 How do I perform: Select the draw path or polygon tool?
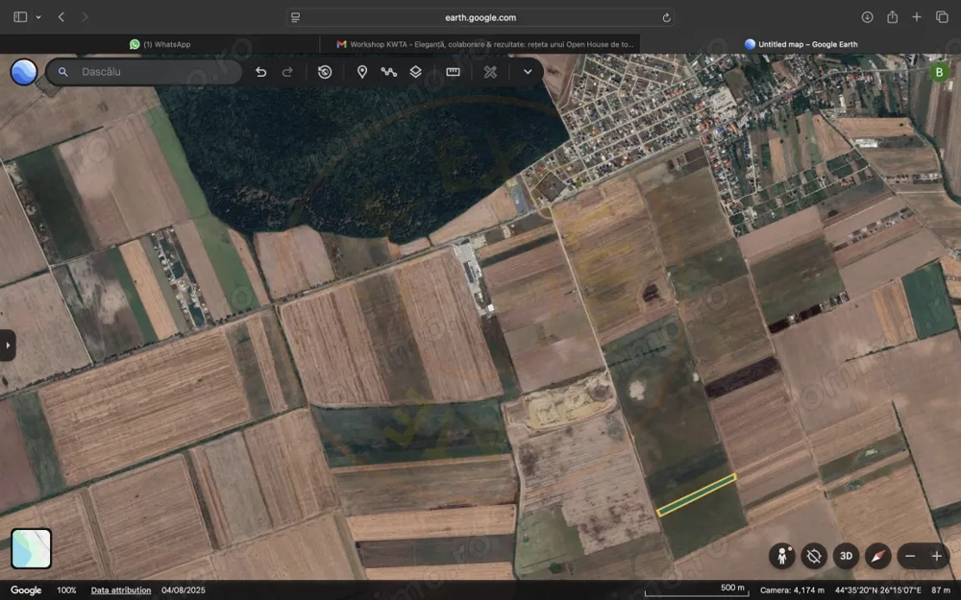pos(389,72)
